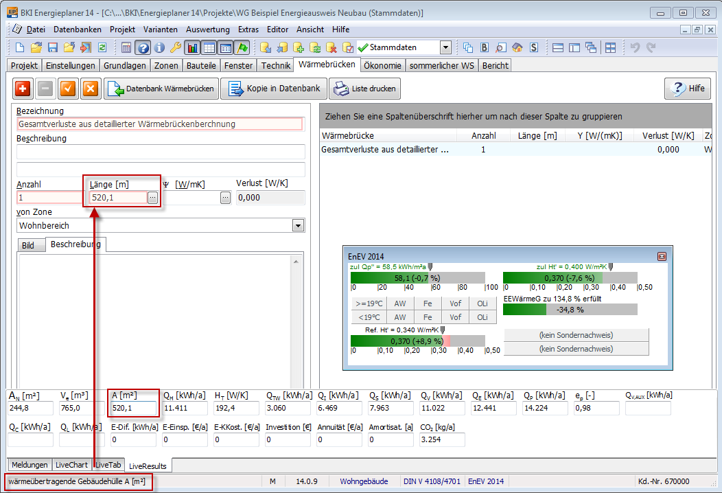722x493 pixels.
Task: Click the Bezeichnung text field
Action: 160,124
